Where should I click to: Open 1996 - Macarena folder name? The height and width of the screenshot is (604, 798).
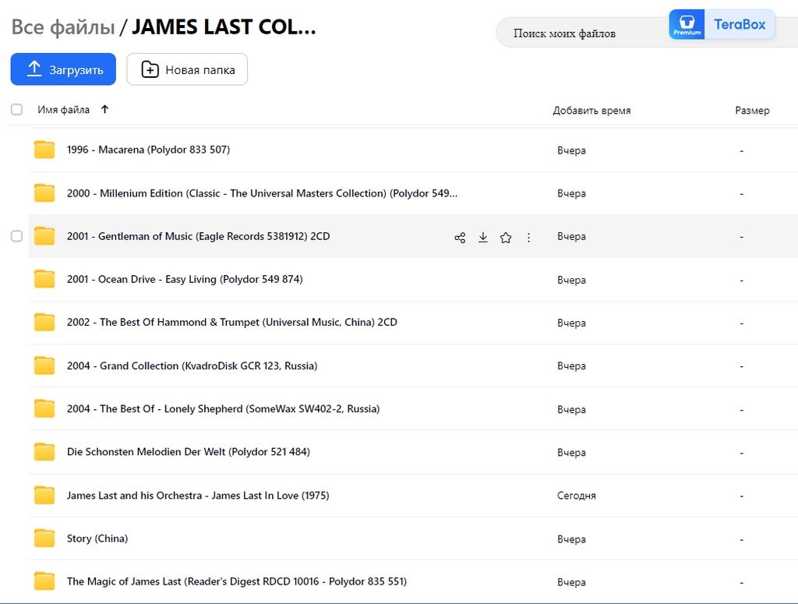(148, 150)
